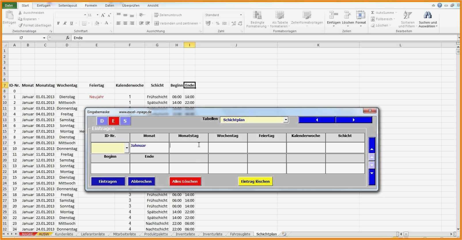462x240 pixels.
Task: Toggle centered text alignment
Action: coord(125,23)
